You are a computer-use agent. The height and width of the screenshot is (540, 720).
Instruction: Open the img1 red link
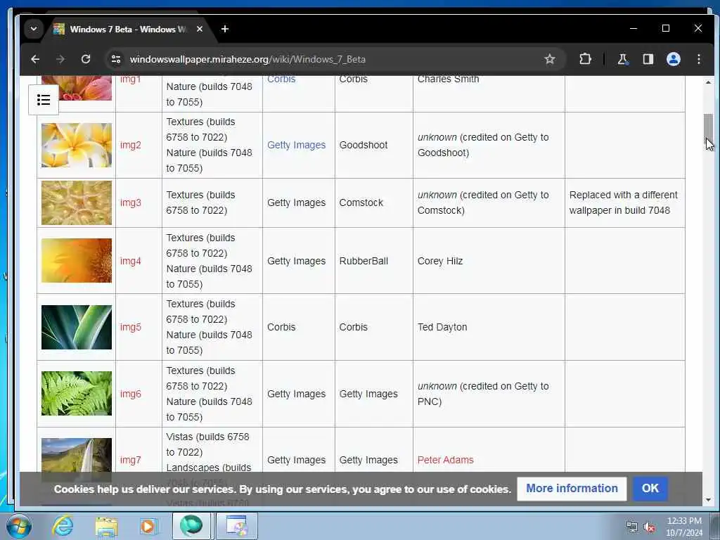[130, 79]
